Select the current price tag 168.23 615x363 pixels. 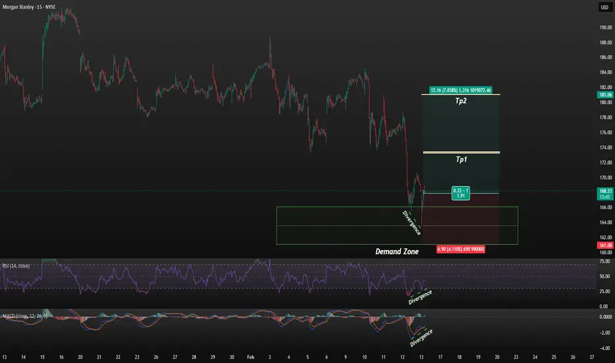click(x=605, y=193)
